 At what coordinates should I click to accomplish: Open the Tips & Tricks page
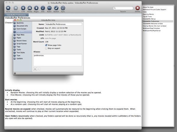(147, 17)
